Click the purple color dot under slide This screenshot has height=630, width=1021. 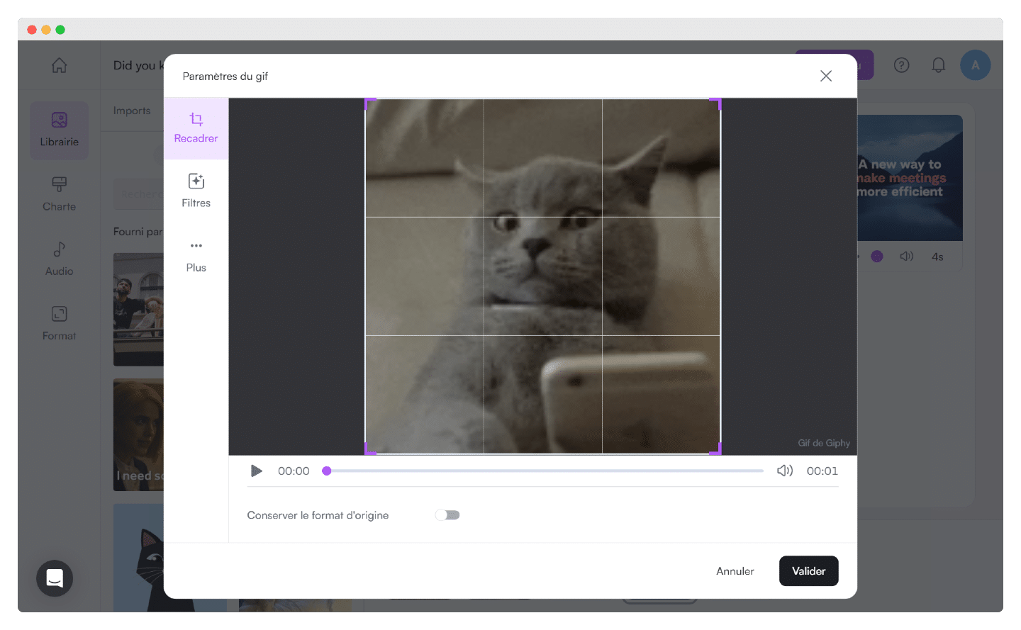pos(877,257)
